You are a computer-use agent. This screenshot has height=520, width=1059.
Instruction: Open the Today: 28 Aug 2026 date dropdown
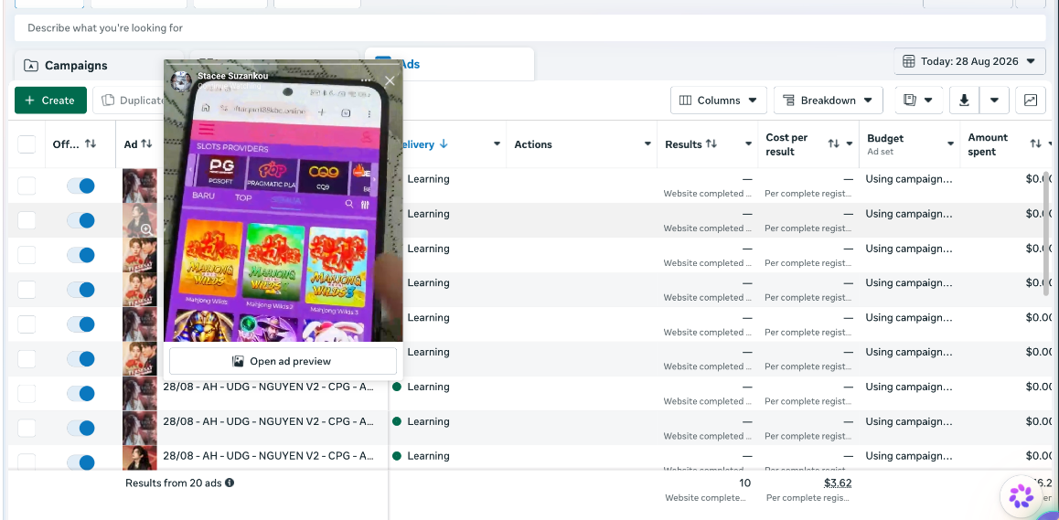[x=969, y=61]
